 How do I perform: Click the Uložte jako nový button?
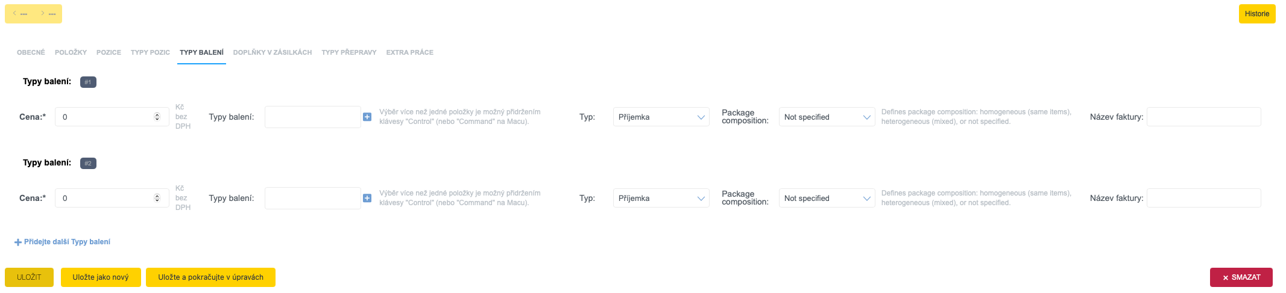pyautogui.click(x=101, y=277)
